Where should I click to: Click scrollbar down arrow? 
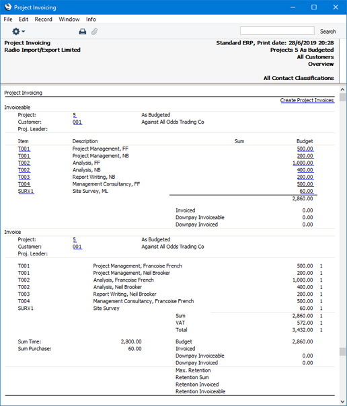(x=342, y=402)
